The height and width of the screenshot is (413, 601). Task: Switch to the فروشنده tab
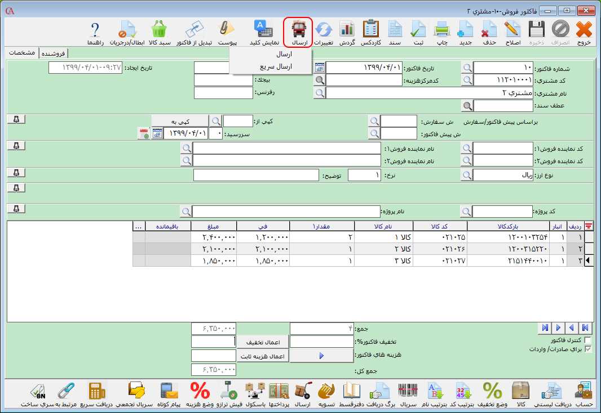point(53,53)
